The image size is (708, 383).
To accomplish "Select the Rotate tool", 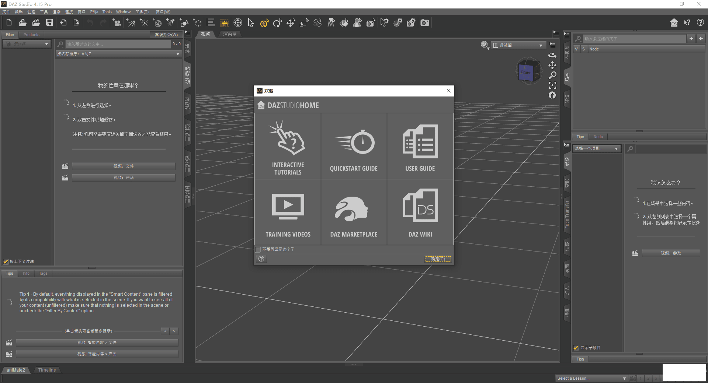I will coord(277,23).
